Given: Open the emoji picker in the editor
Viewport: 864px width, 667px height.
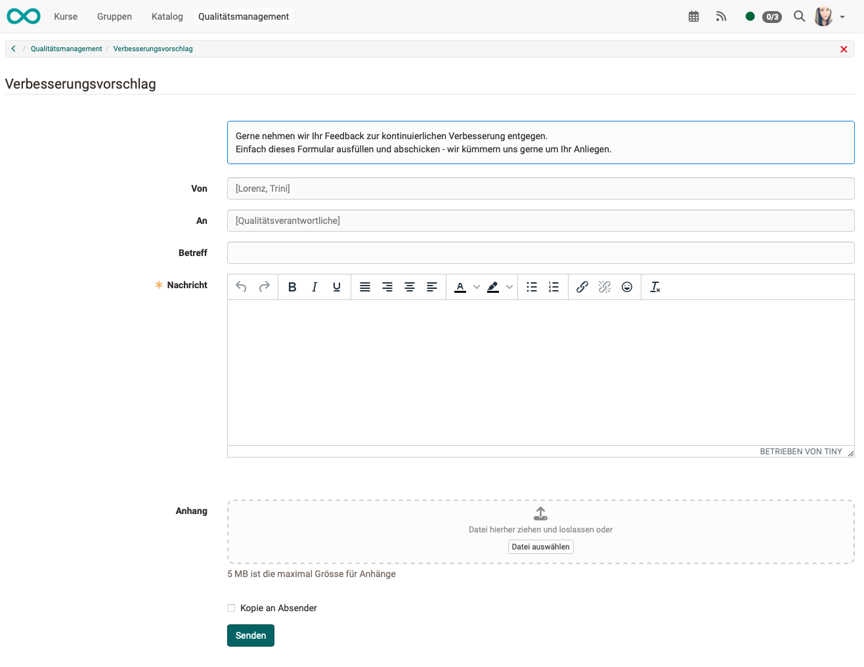Looking at the screenshot, I should coord(627,287).
